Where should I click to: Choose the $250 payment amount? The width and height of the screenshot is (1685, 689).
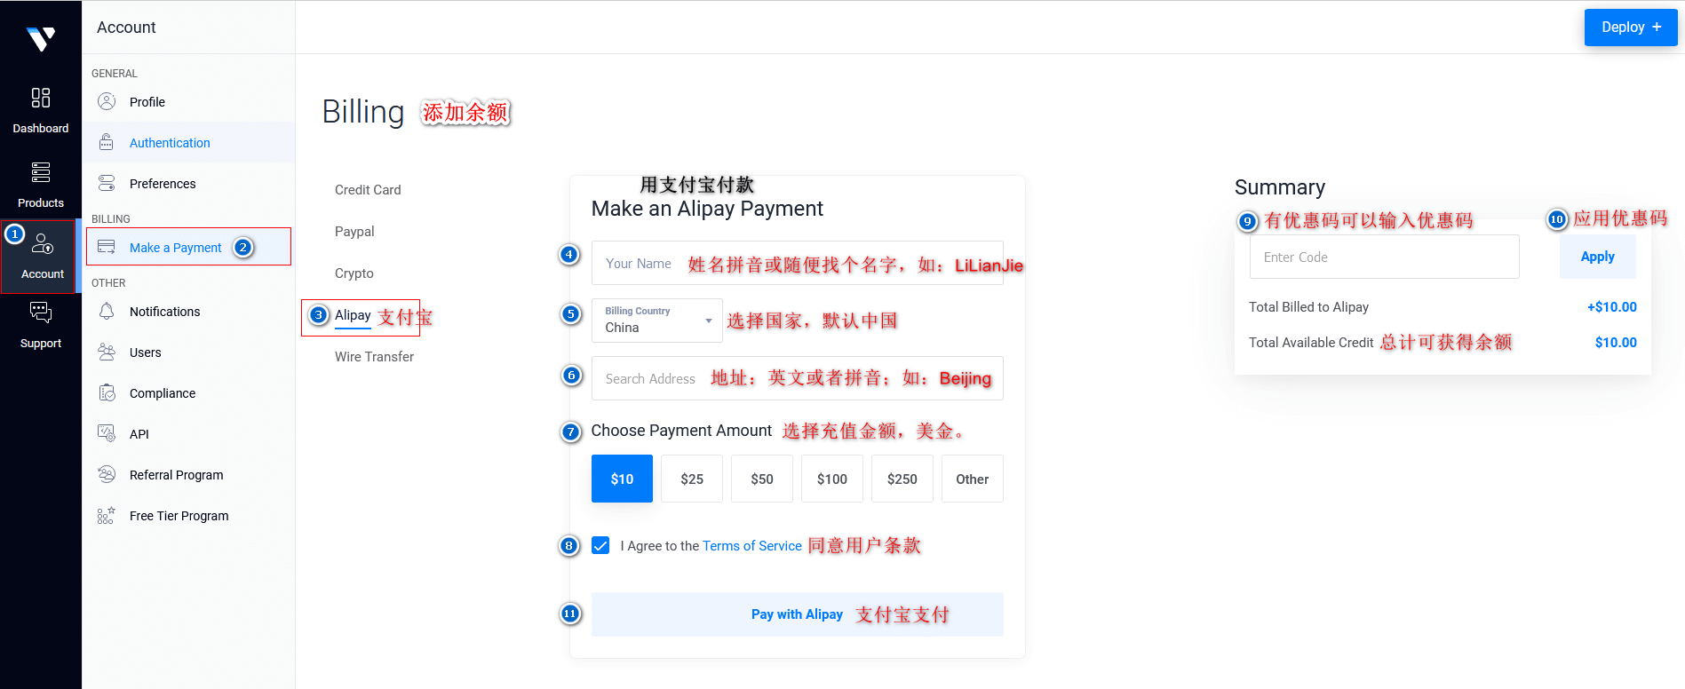pyautogui.click(x=902, y=479)
